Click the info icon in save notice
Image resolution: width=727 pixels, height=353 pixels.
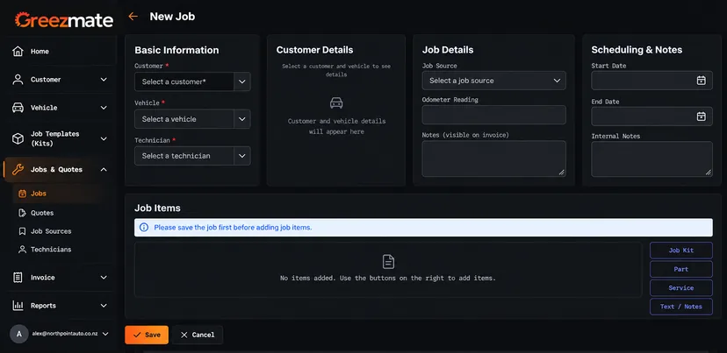tap(144, 228)
